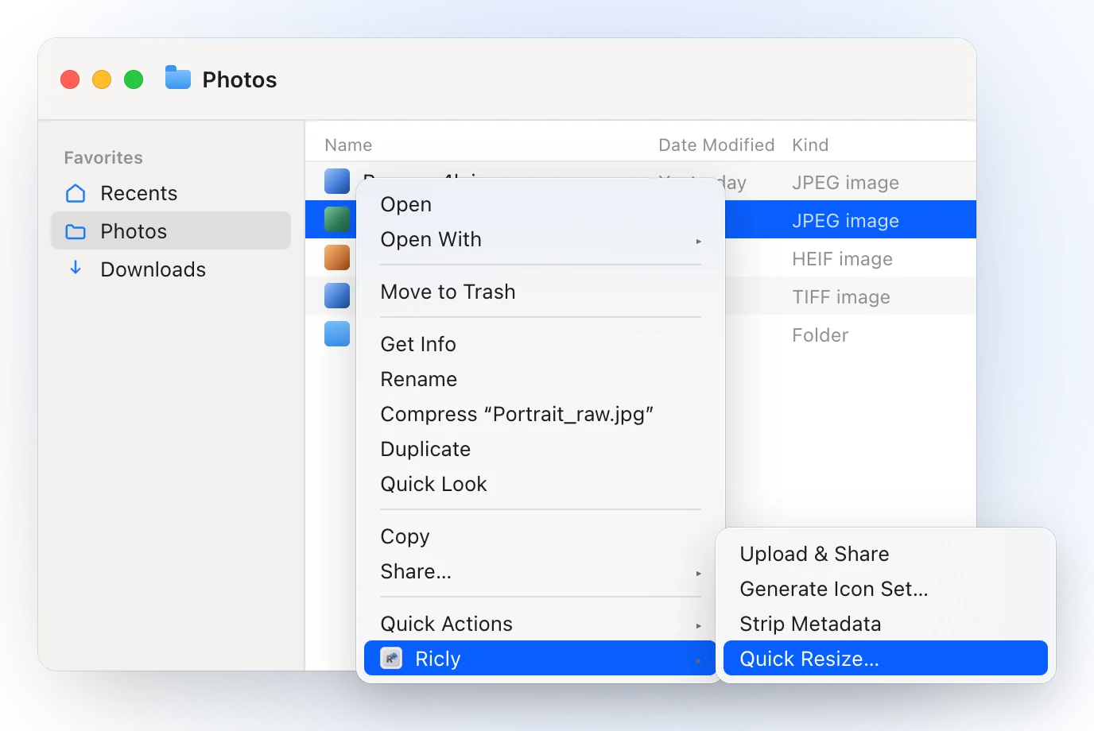Click the Ricly app icon in the context menu
This screenshot has height=731, width=1094.
click(x=391, y=659)
